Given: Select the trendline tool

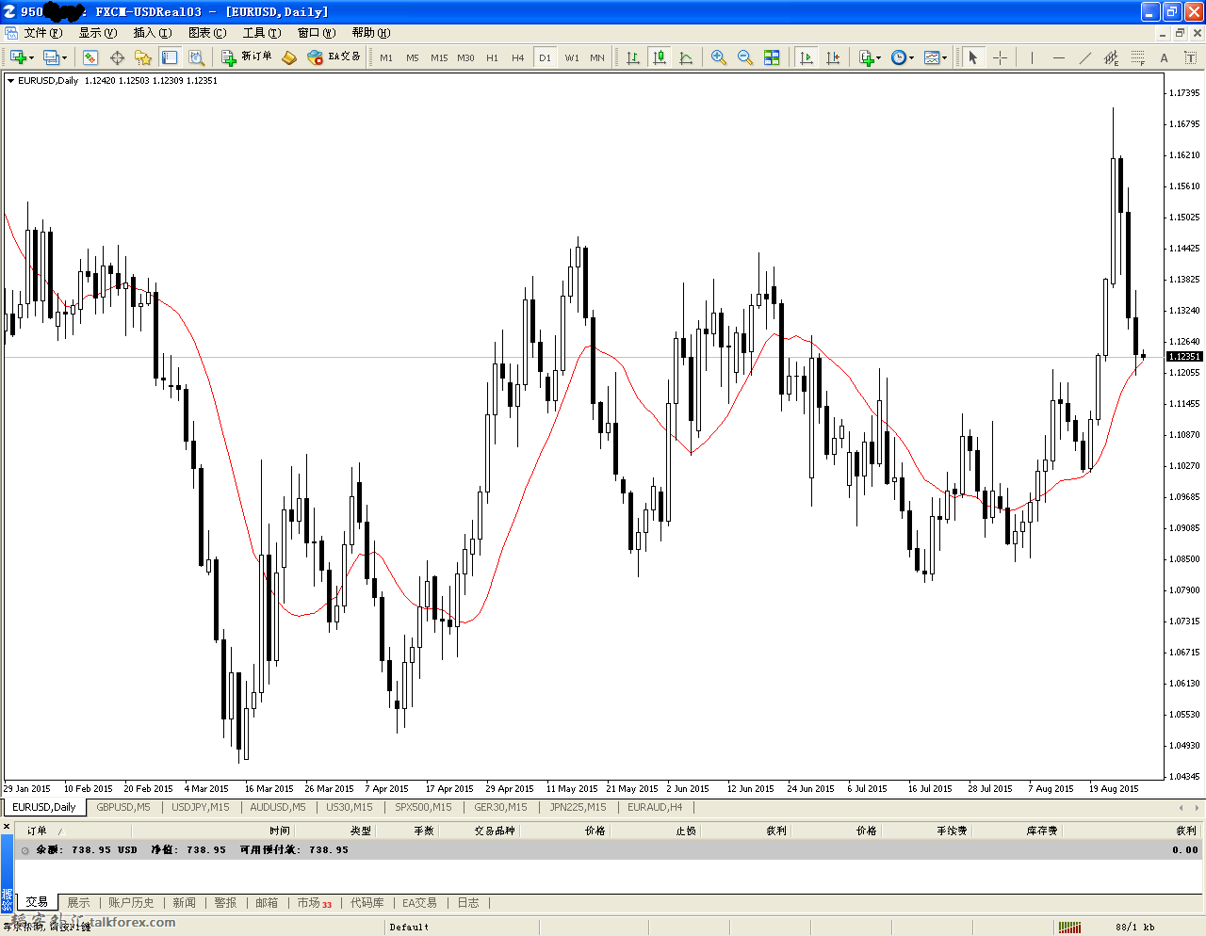Looking at the screenshot, I should point(1085,57).
